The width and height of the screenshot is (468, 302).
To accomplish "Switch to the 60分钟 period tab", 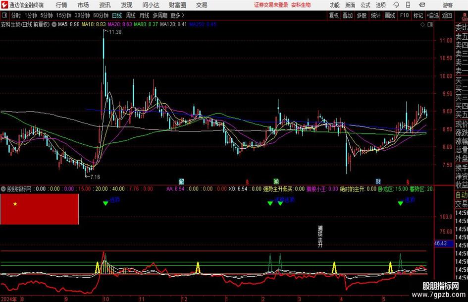I will (x=101, y=15).
